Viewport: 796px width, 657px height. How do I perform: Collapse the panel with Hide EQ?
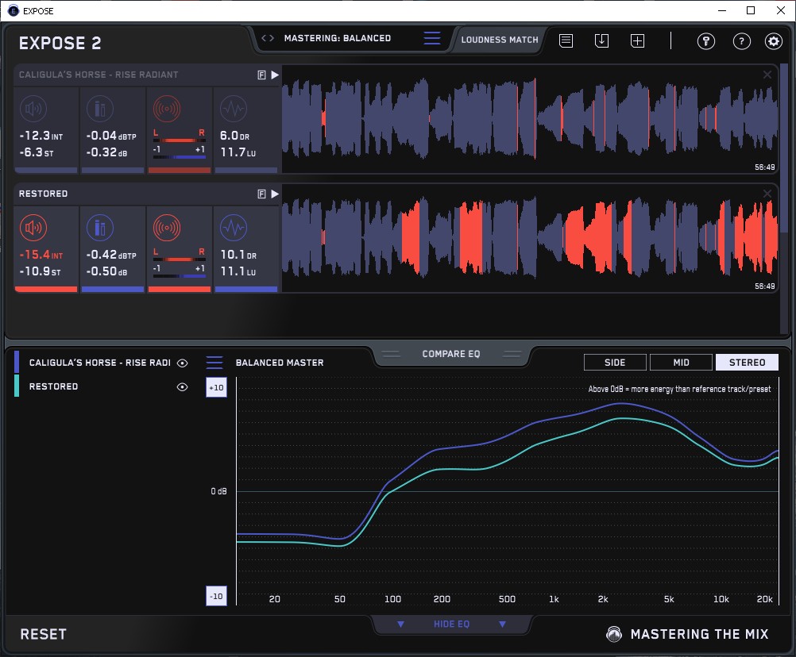click(x=451, y=624)
